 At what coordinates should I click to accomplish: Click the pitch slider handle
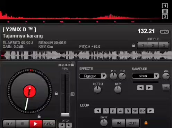pyautogui.click(x=65, y=114)
